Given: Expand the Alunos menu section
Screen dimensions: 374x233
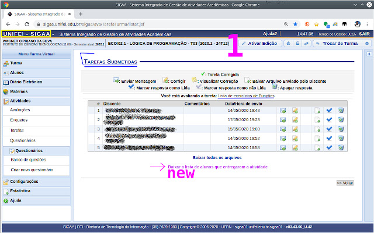Looking at the screenshot, I should click(36, 73).
